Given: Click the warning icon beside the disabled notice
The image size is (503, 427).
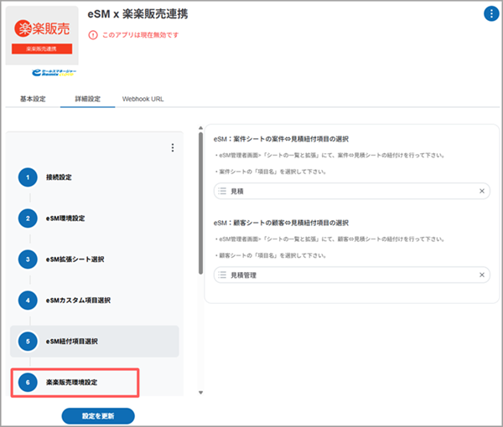Looking at the screenshot, I should [x=92, y=35].
